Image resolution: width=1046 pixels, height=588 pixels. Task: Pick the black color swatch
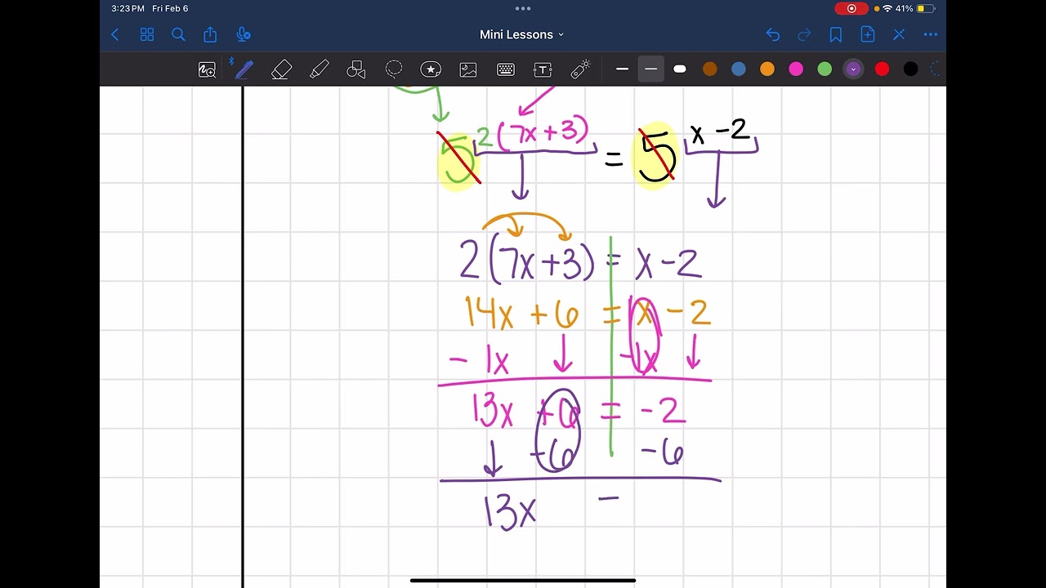coord(910,69)
